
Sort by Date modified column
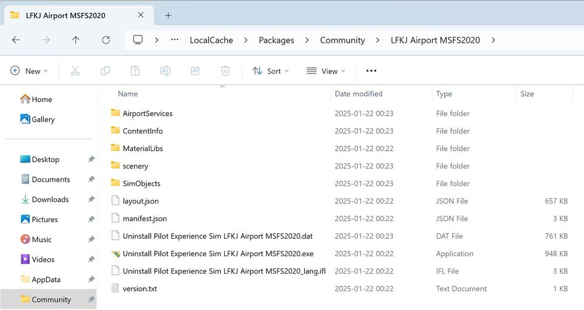359,94
